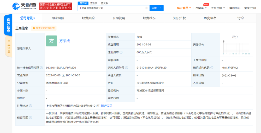Expand the 百宝箱 dropdown menu
Image resolution: width=261 pixels, height=133 pixels.
pyautogui.click(x=201, y=8)
